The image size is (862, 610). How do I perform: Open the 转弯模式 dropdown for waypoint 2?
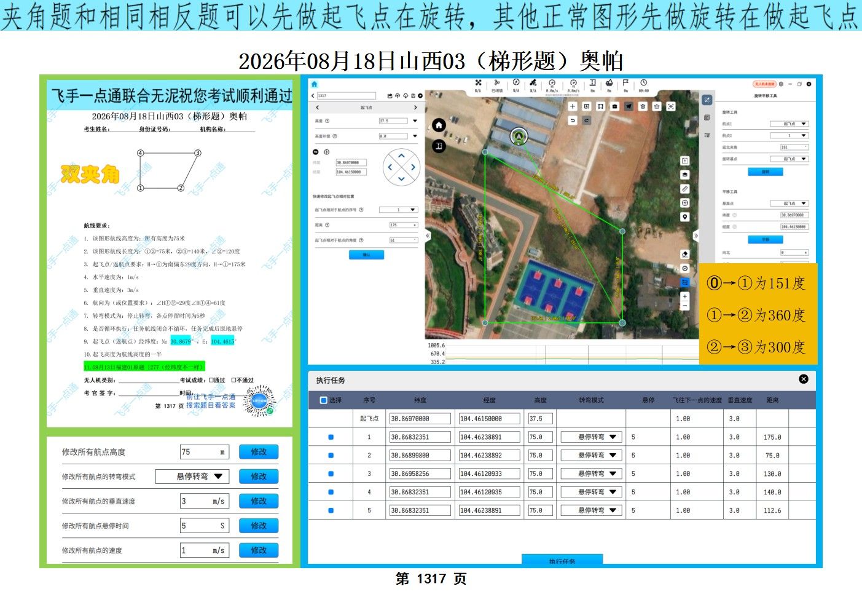[x=592, y=456]
